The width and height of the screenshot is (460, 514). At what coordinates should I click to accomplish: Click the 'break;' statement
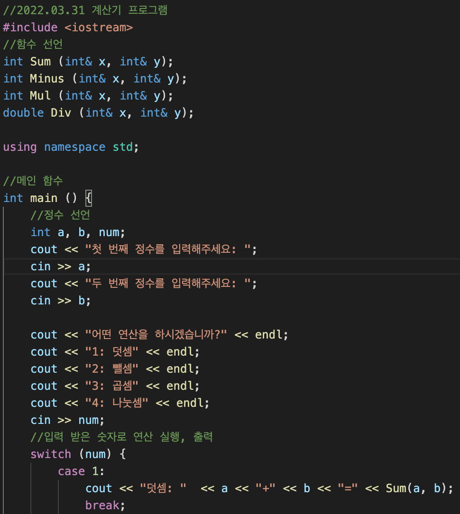pos(105,505)
